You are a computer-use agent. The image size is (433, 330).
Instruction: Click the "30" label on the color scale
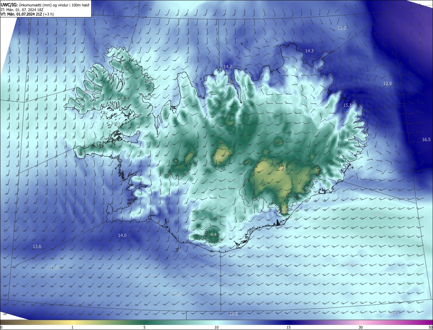(x=361, y=327)
